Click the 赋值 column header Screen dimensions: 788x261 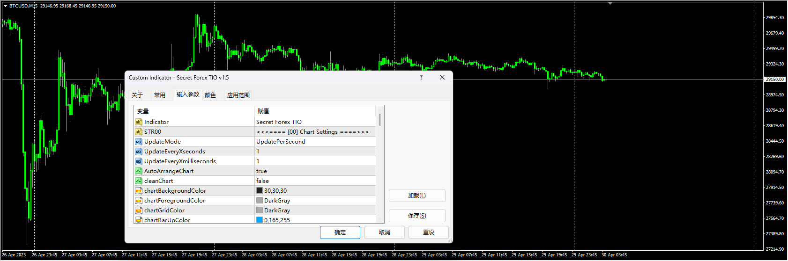pyautogui.click(x=315, y=111)
